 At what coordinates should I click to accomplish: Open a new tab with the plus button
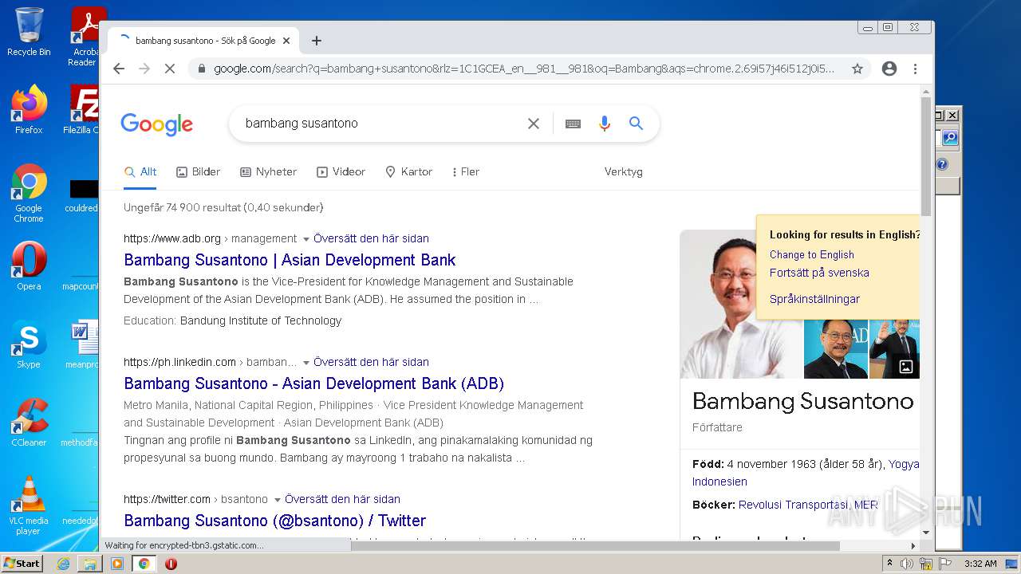pyautogui.click(x=317, y=41)
